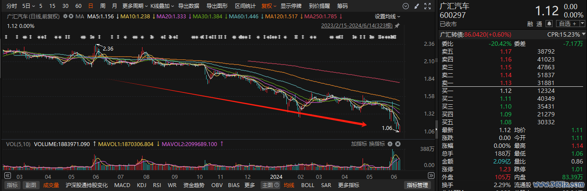Image resolution: width=587 pixels, height=191 pixels.
Task: Select 均线 moving average overlay
Action: [x=289, y=185]
